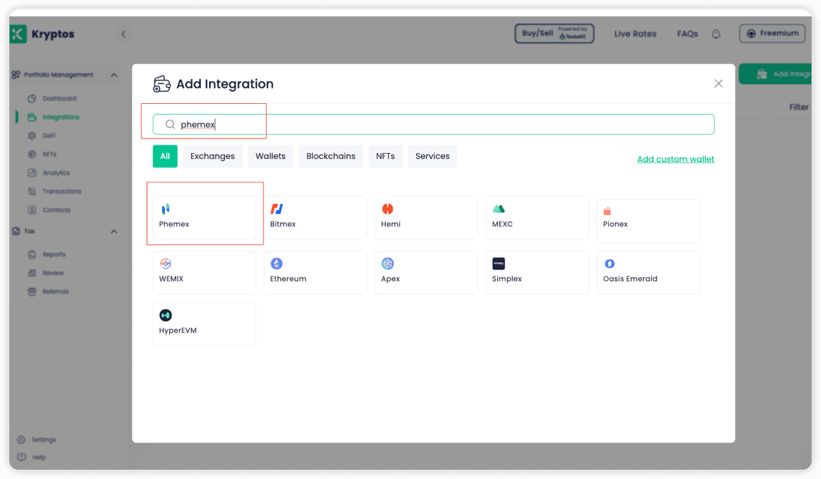The height and width of the screenshot is (479, 821).
Task: Click the Simplex logo icon
Action: pyautogui.click(x=498, y=264)
